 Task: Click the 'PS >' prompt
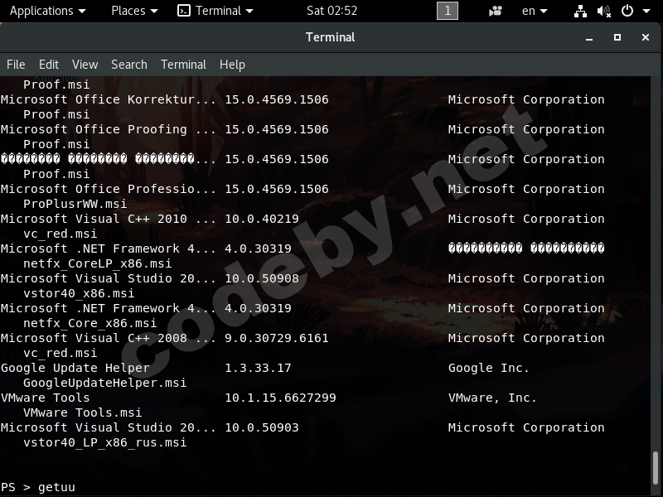click(16, 487)
